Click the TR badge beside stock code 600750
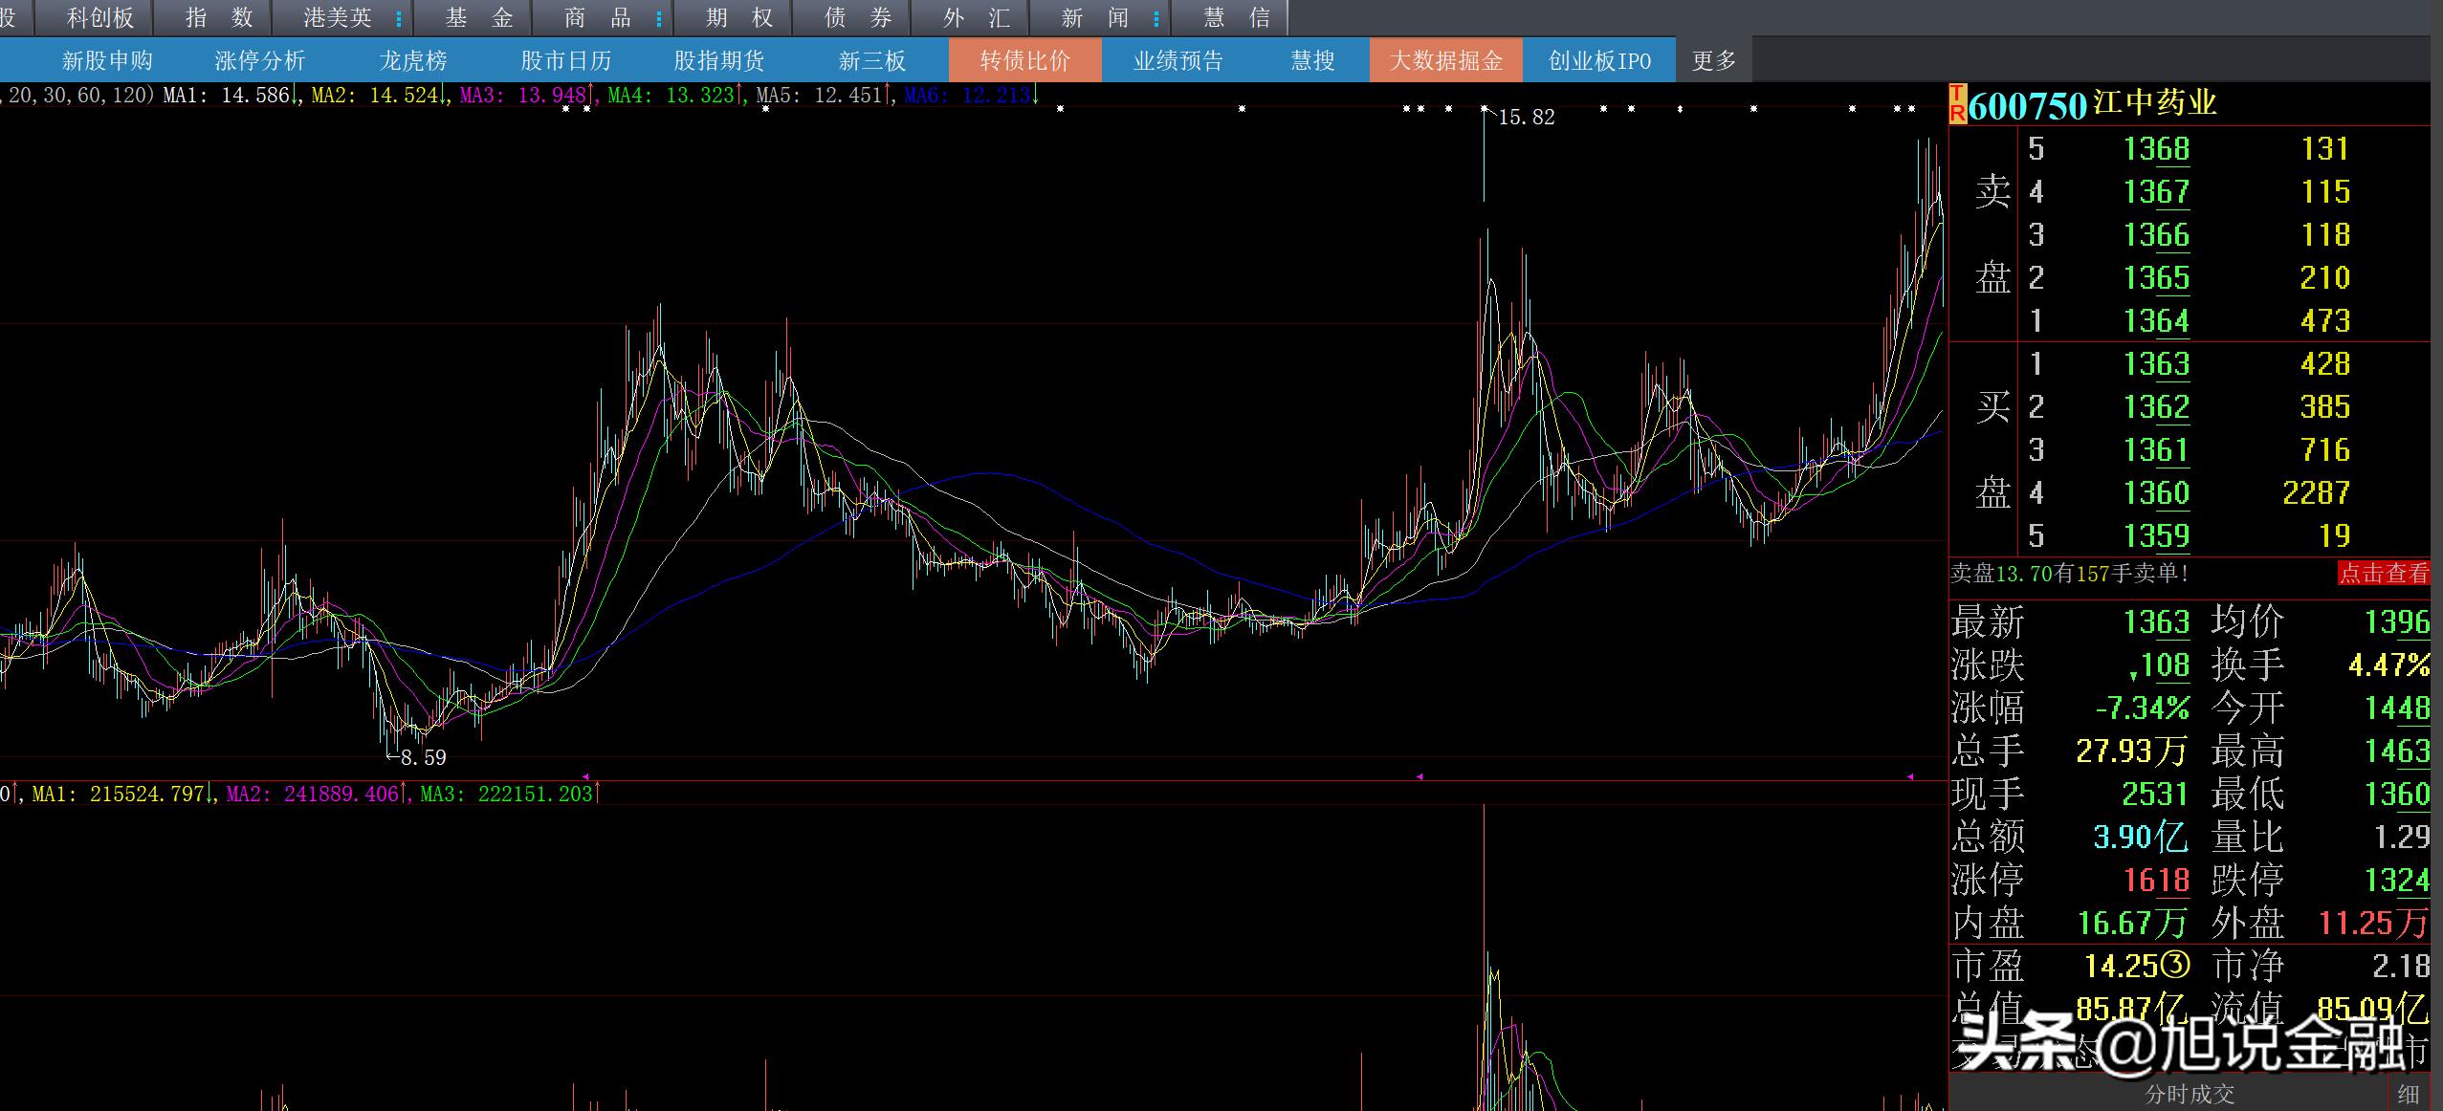The width and height of the screenshot is (2443, 1111). 1957,103
